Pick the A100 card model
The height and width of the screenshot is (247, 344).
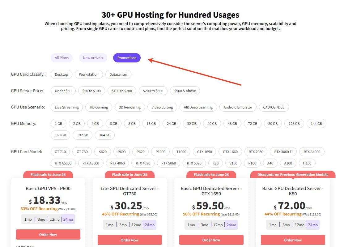(x=288, y=163)
